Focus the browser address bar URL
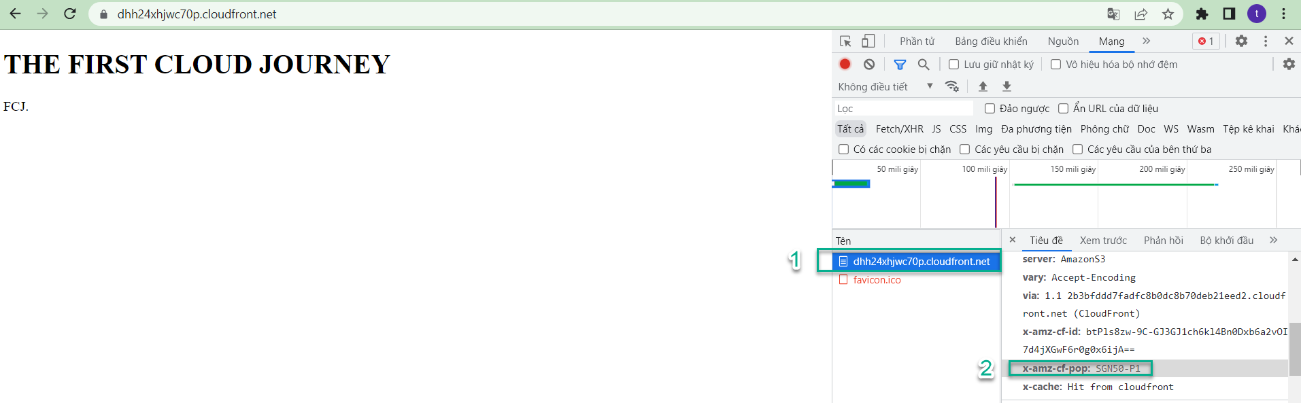 197,14
